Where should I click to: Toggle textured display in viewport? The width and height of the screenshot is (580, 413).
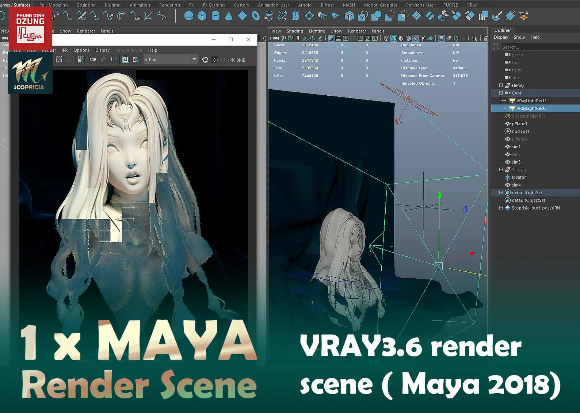pyautogui.click(x=416, y=38)
